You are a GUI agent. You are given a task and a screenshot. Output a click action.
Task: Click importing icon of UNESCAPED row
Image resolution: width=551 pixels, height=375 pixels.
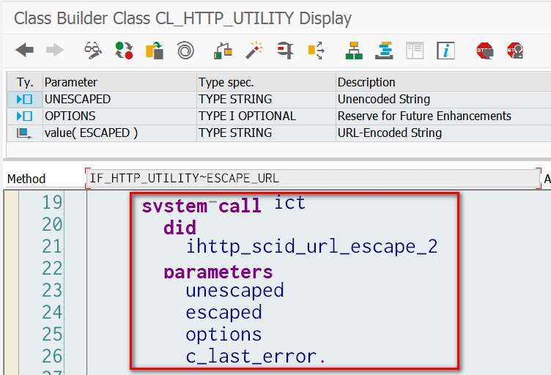click(x=25, y=100)
